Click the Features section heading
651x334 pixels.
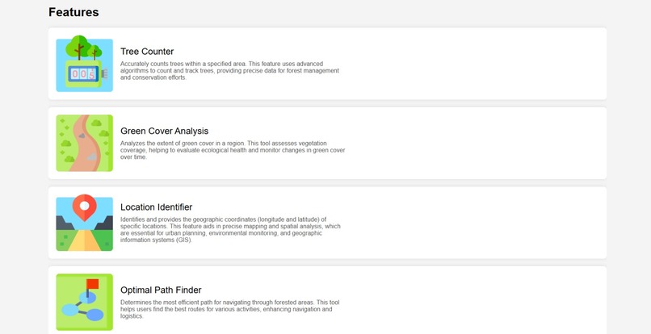[x=73, y=12]
